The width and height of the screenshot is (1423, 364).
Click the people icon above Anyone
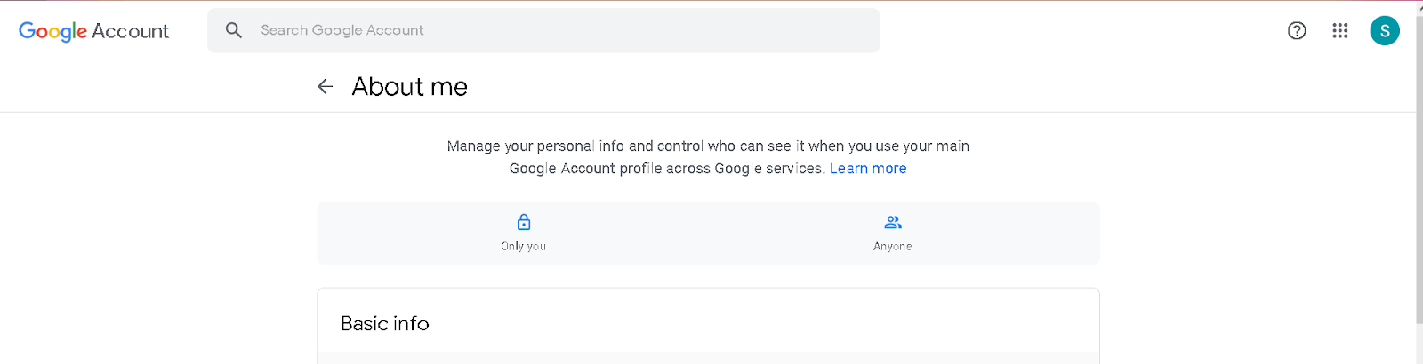(893, 222)
